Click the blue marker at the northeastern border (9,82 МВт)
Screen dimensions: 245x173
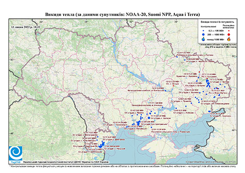(177, 57)
